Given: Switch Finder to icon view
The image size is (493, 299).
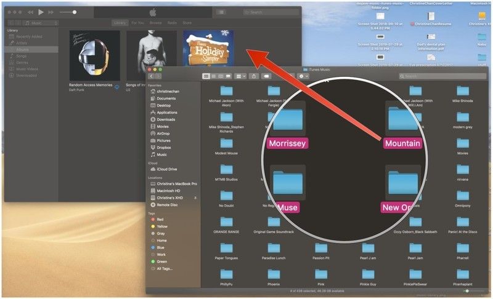Looking at the screenshot, I should (206, 76).
